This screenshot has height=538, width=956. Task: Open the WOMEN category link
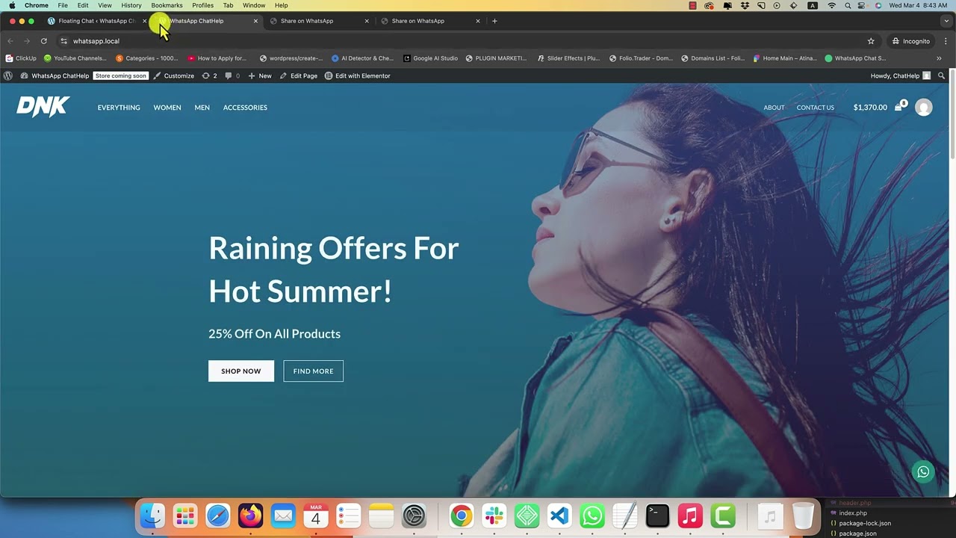pos(167,108)
